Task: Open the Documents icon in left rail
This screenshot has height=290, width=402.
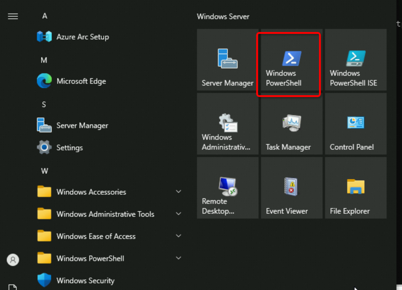Action: pyautogui.click(x=13, y=288)
